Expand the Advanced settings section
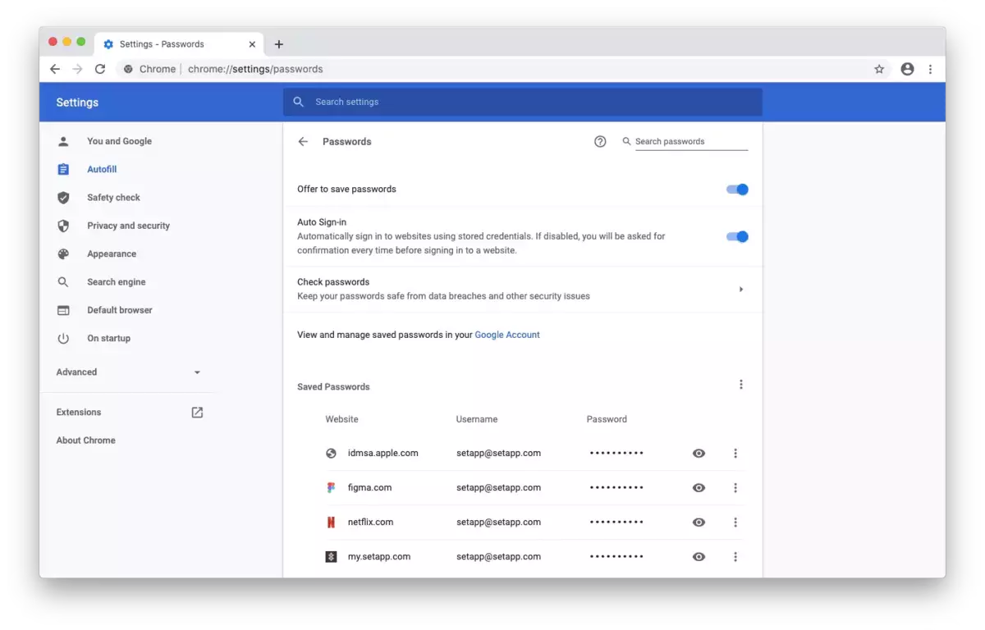Viewport: 985px width, 630px height. point(128,372)
